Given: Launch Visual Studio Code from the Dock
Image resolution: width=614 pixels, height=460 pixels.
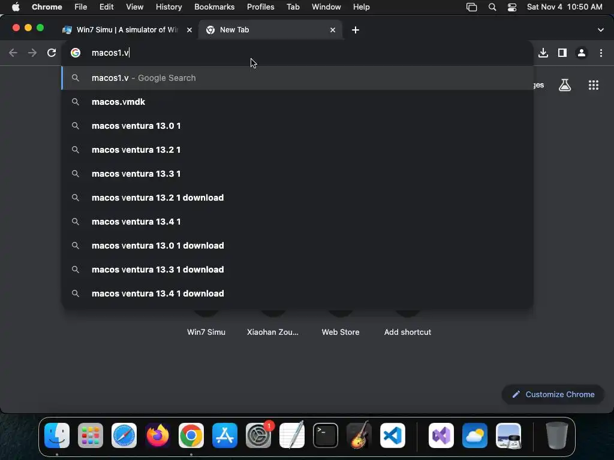Looking at the screenshot, I should pos(393,435).
